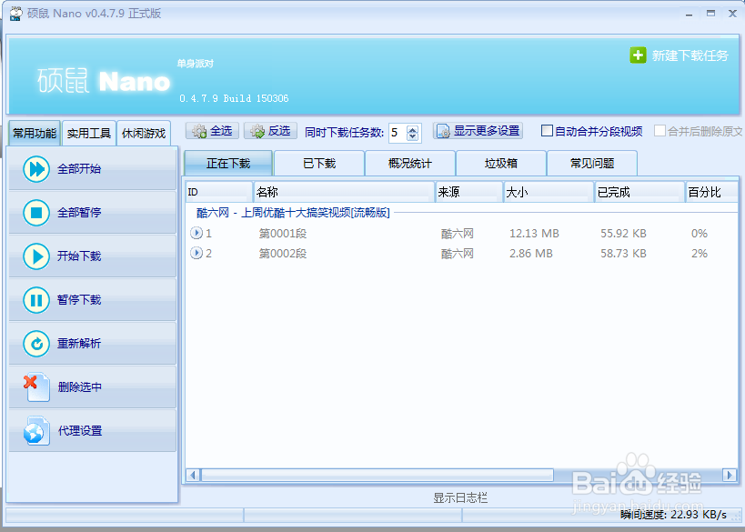Image resolution: width=745 pixels, height=532 pixels.
Task: Click status icon of task 1
Action: [196, 233]
